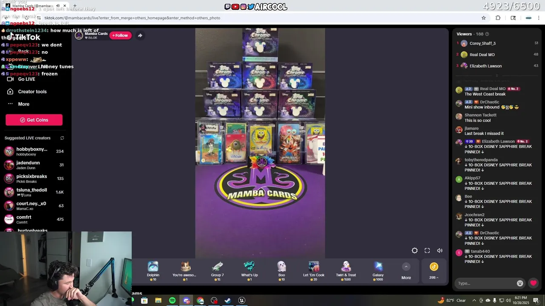Open Mamba Cards profile avatar
The width and height of the screenshot is (545, 306).
pos(79,35)
